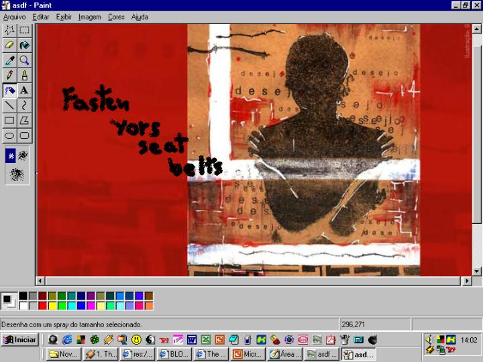Image resolution: width=483 pixels, height=362 pixels.
Task: Click the green clover quick launch icon
Action: click(x=95, y=340)
